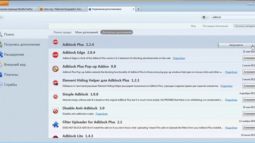Image resolution: width=255 pixels, height=143 pixels.
Task: Select Disable Anti-Adblock icon
Action: 55,111
